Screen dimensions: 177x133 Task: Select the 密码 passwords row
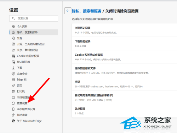[125, 84]
